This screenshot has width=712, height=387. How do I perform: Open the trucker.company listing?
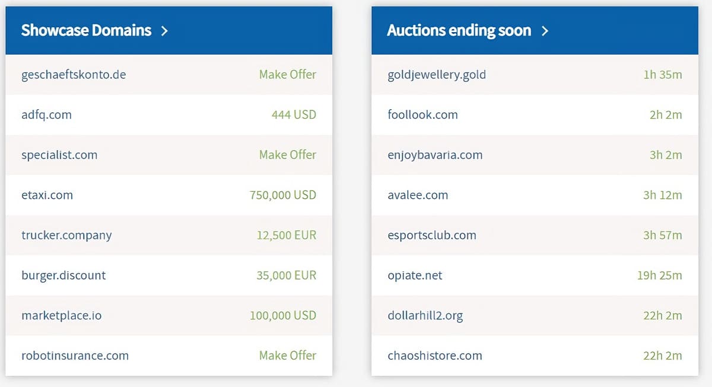click(x=66, y=235)
